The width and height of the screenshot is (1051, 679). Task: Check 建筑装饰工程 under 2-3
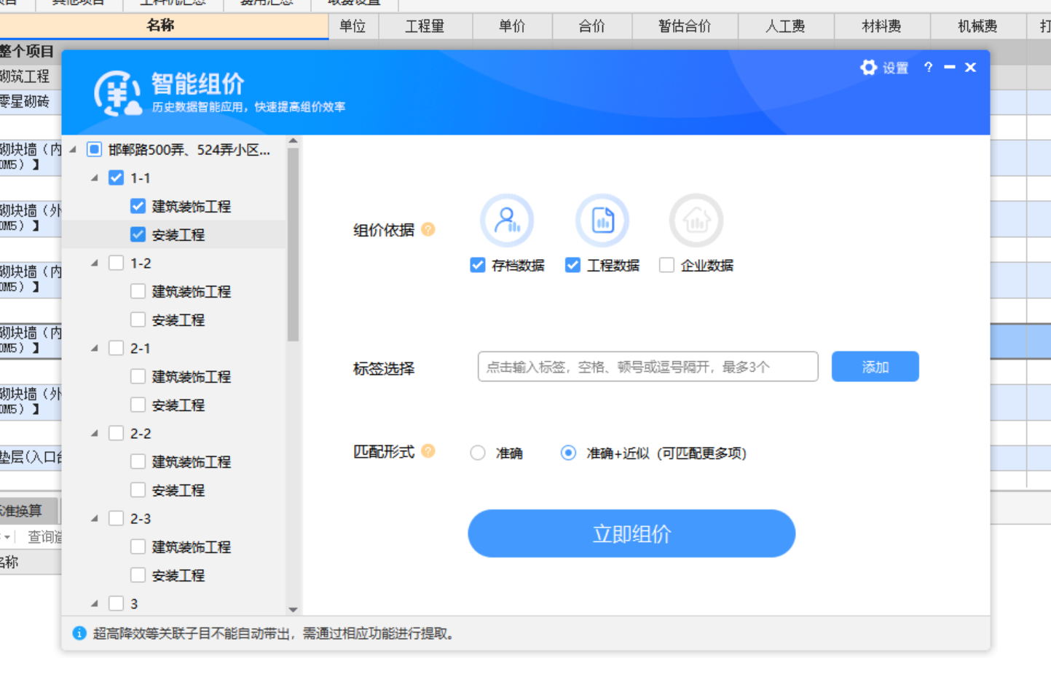point(138,547)
